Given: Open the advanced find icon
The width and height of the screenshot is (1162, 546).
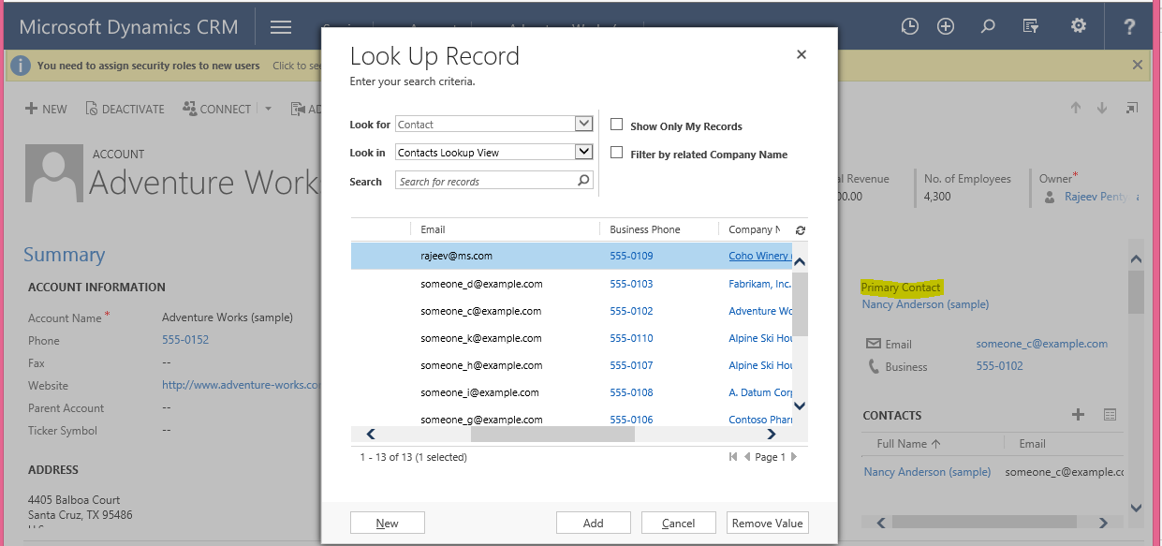Looking at the screenshot, I should click(x=1031, y=26).
